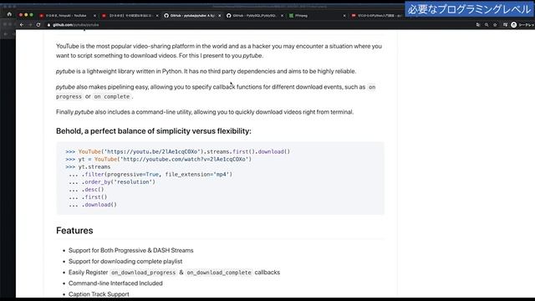Open the FFmpeg tab

(x=318, y=16)
